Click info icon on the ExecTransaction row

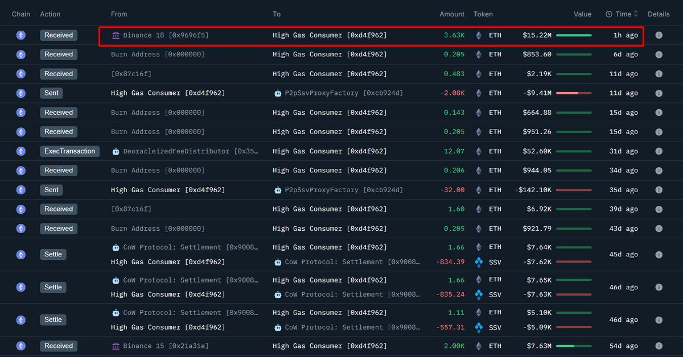click(659, 151)
